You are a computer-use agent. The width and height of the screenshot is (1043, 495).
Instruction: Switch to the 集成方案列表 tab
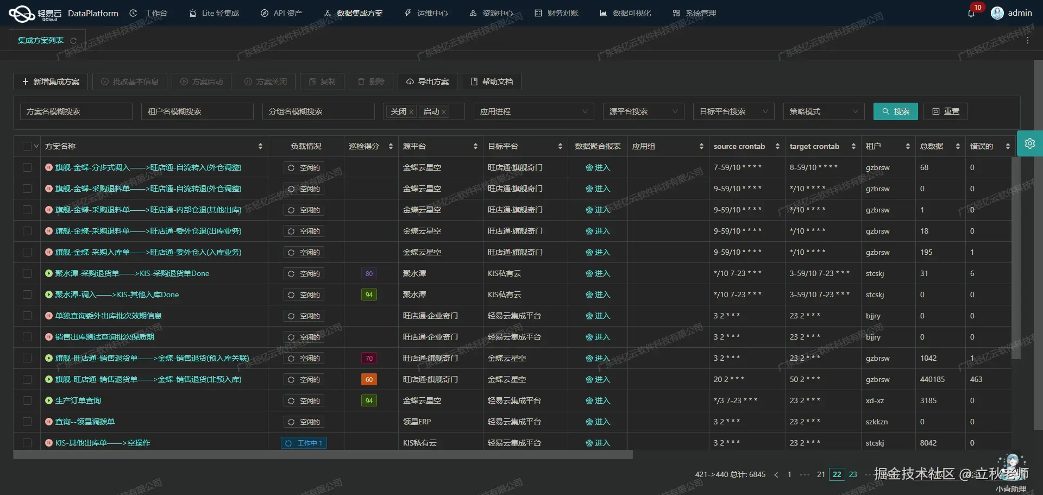point(41,40)
